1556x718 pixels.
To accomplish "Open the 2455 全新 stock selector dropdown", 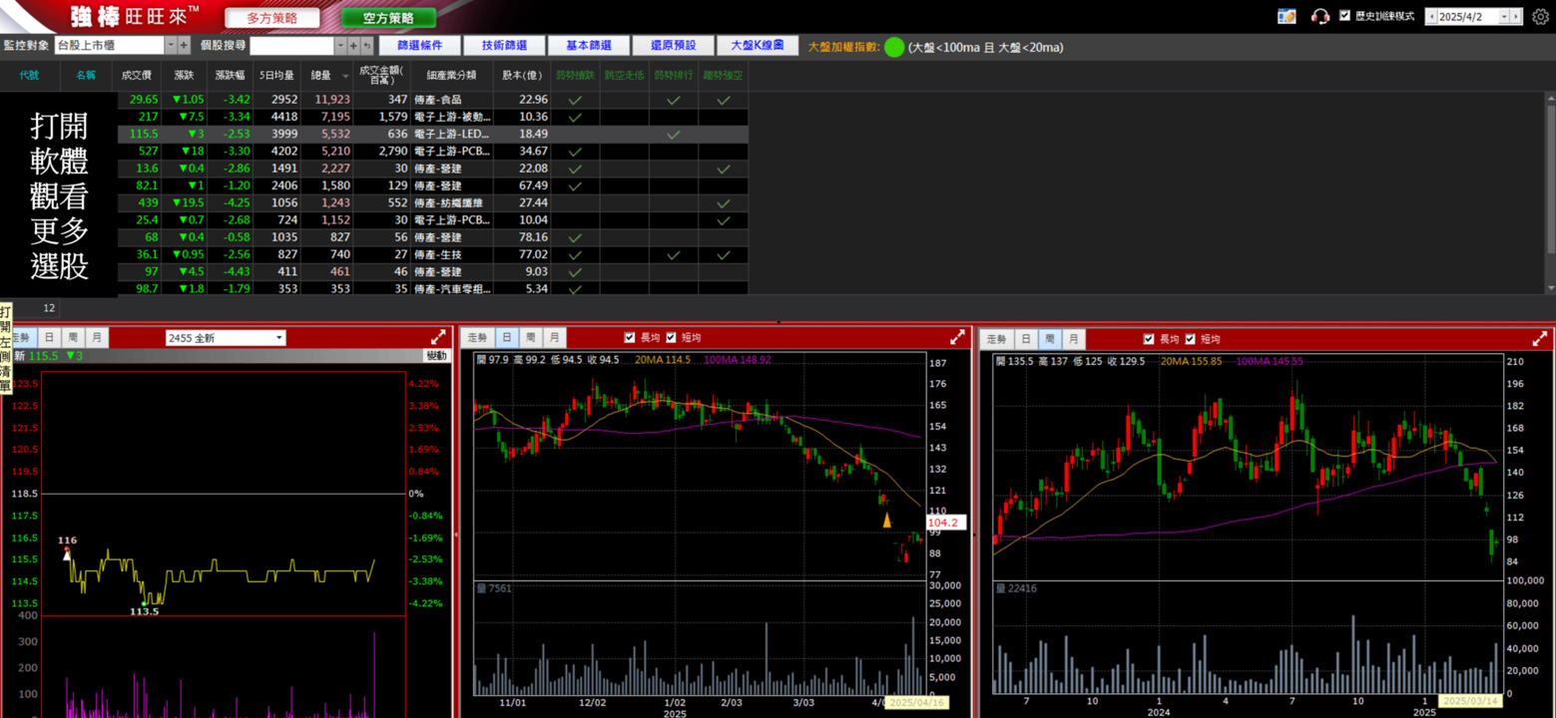I will click(278, 338).
